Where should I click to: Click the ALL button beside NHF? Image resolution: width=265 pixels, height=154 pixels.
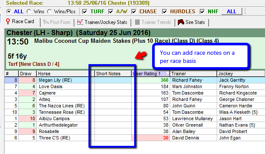[x=232, y=12]
